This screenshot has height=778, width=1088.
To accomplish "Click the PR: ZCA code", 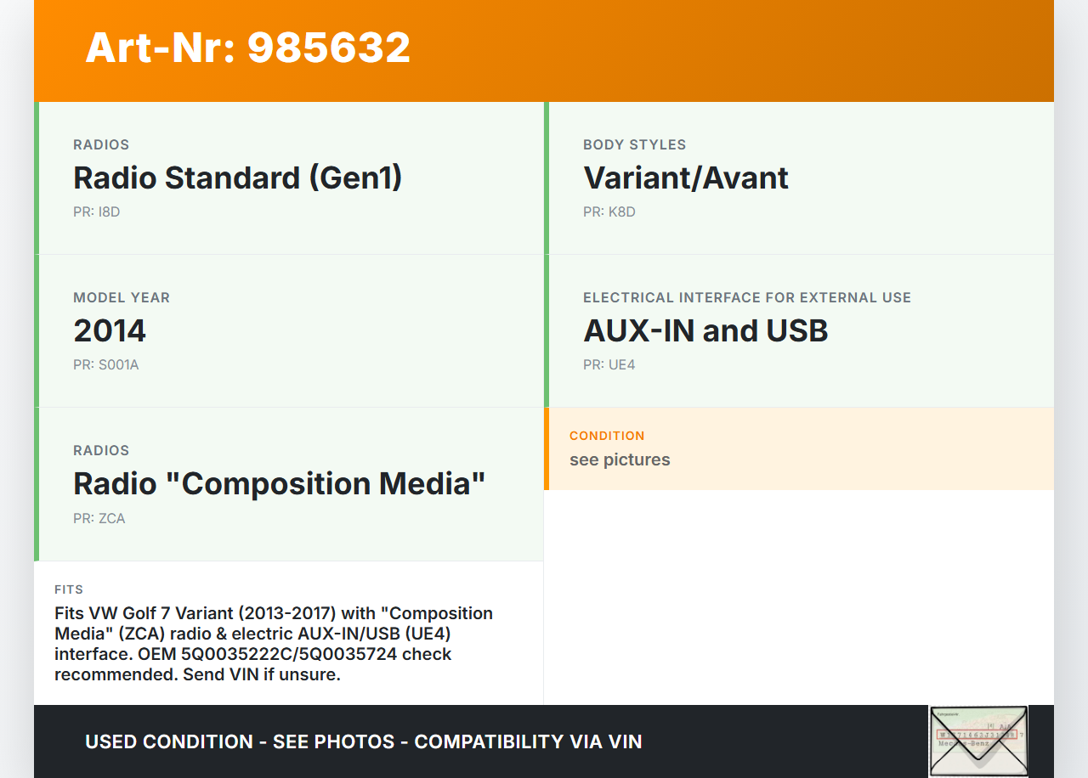I will click(99, 518).
